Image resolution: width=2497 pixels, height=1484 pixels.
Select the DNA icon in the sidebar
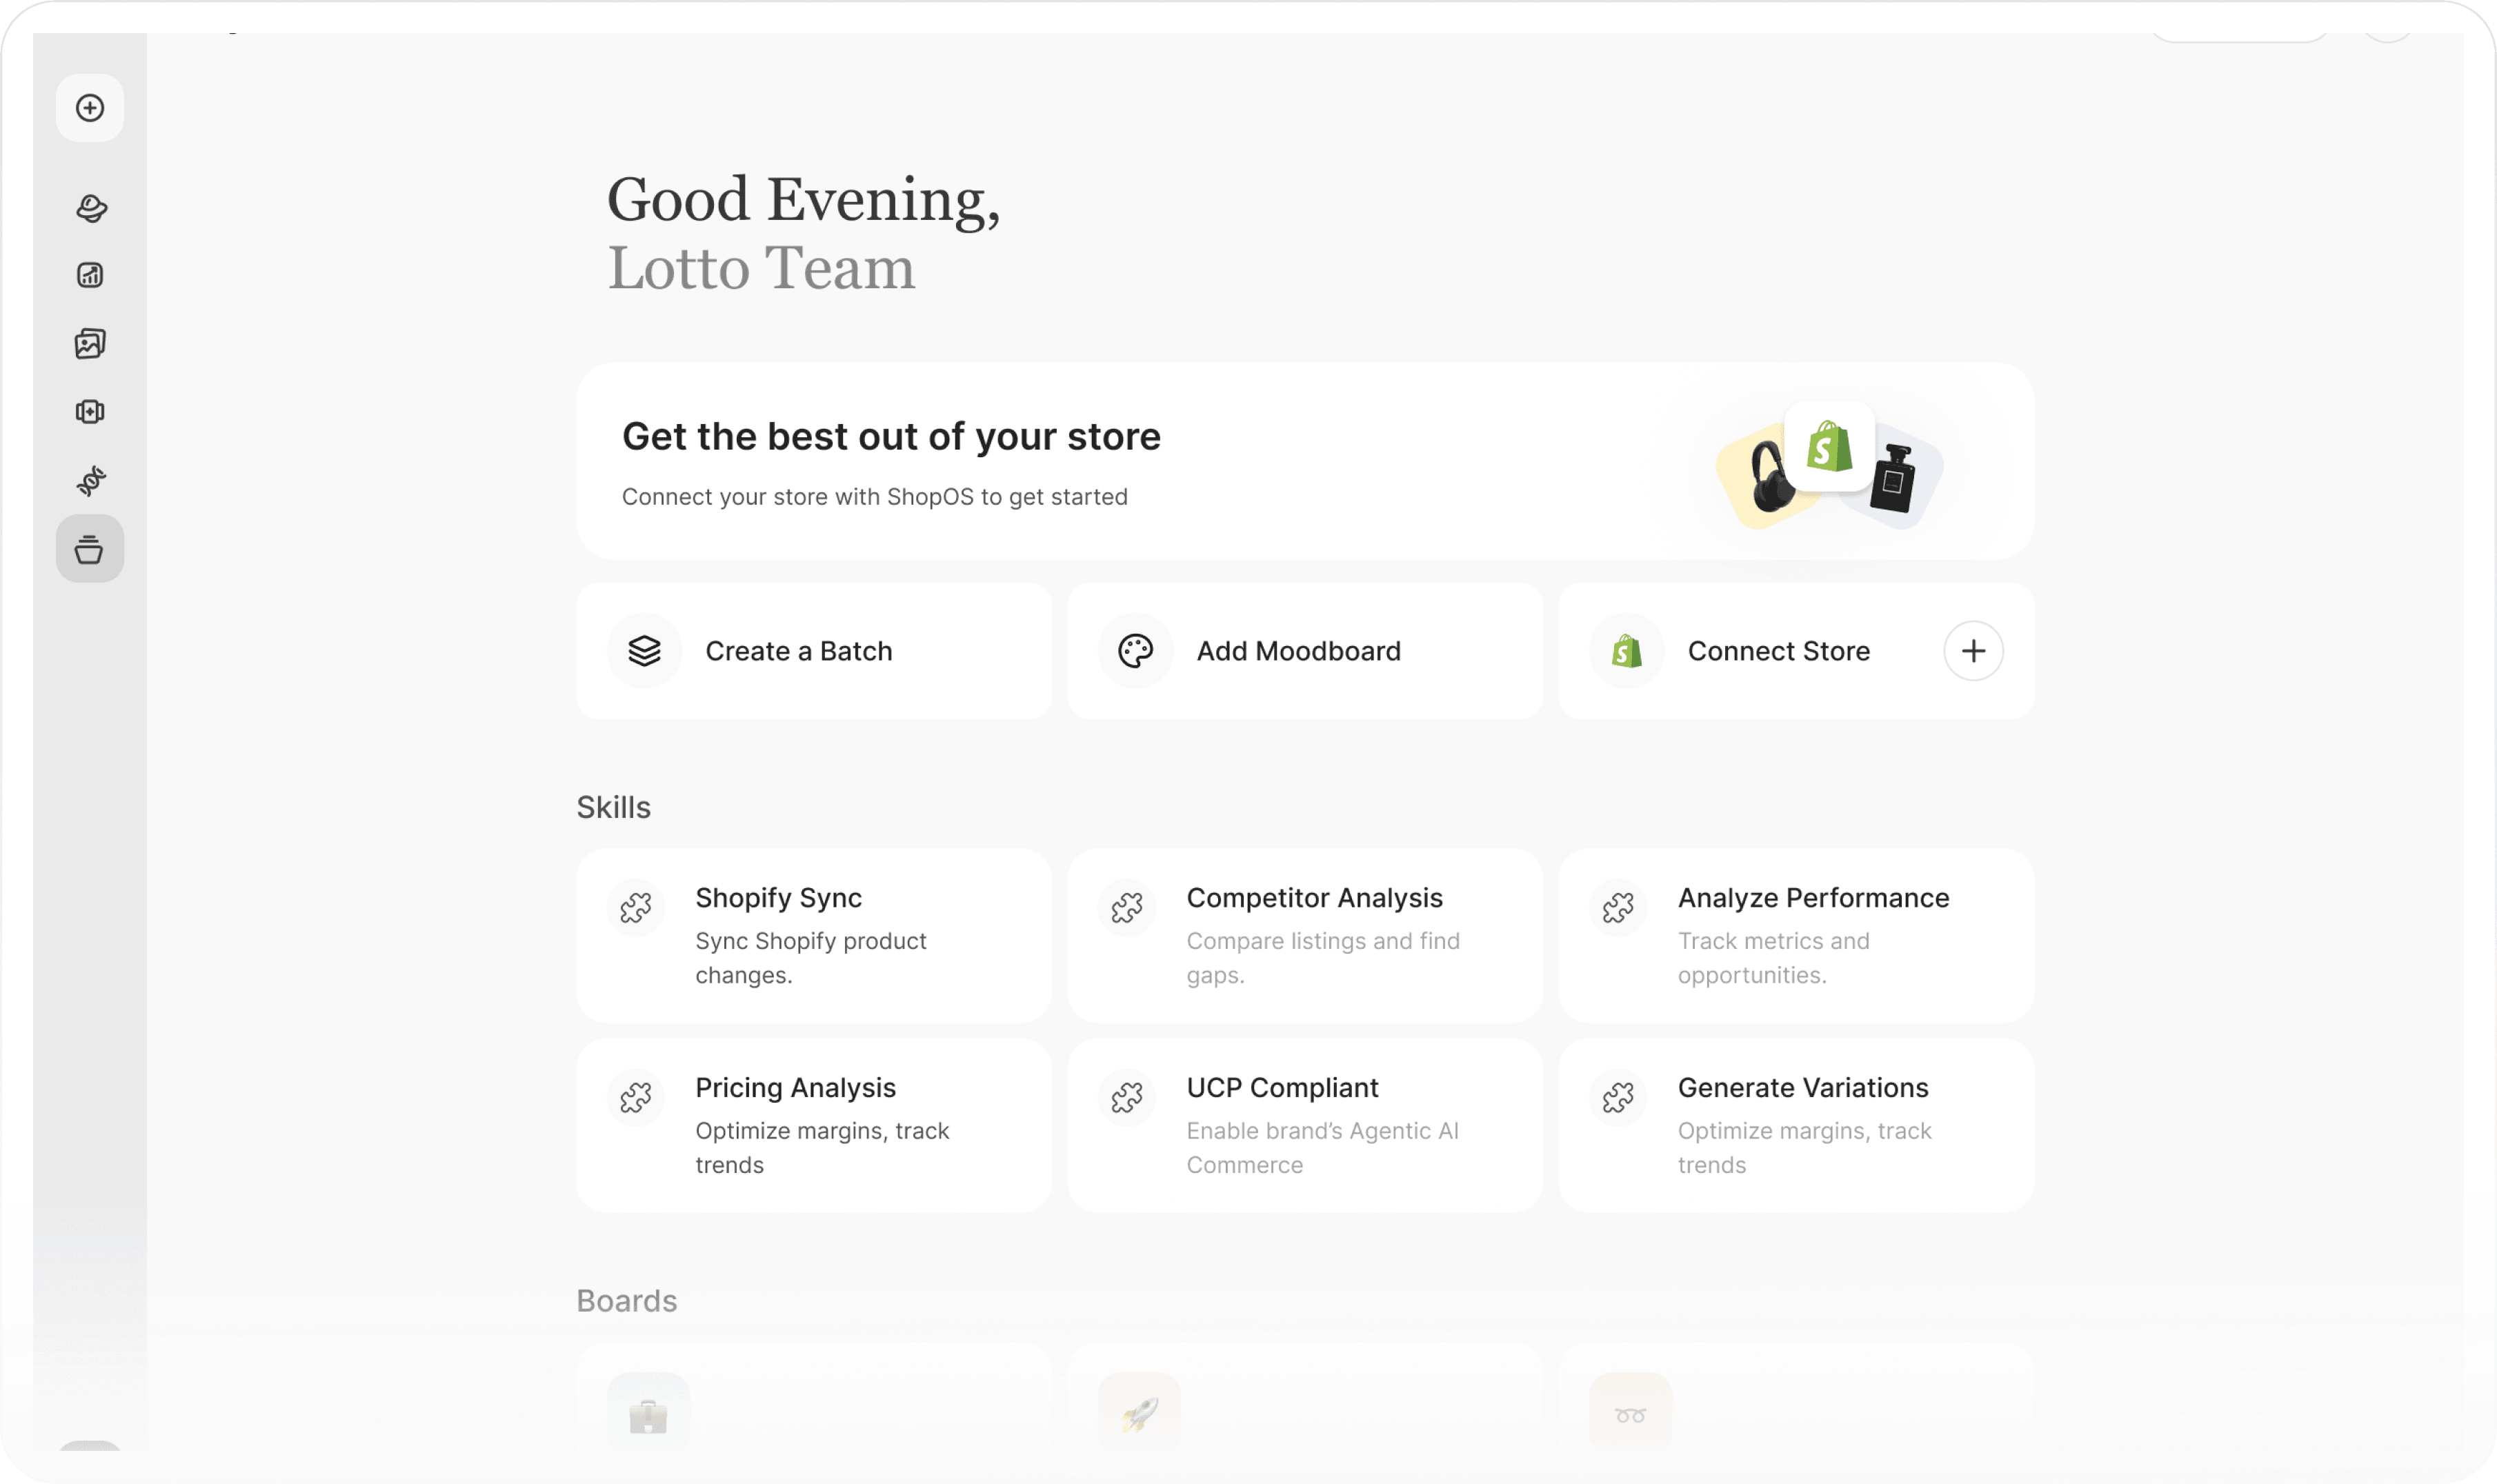(x=90, y=480)
